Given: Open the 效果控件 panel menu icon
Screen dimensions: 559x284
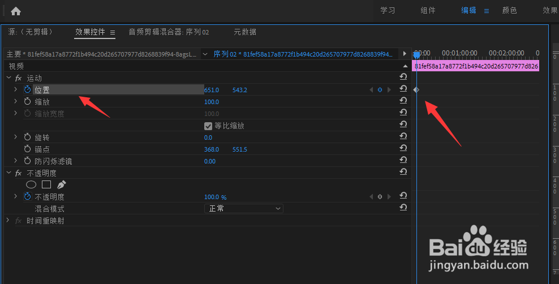Looking at the screenshot, I should (x=113, y=32).
